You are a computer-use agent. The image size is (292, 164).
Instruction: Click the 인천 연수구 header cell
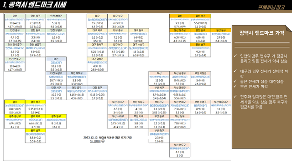click(15, 59)
